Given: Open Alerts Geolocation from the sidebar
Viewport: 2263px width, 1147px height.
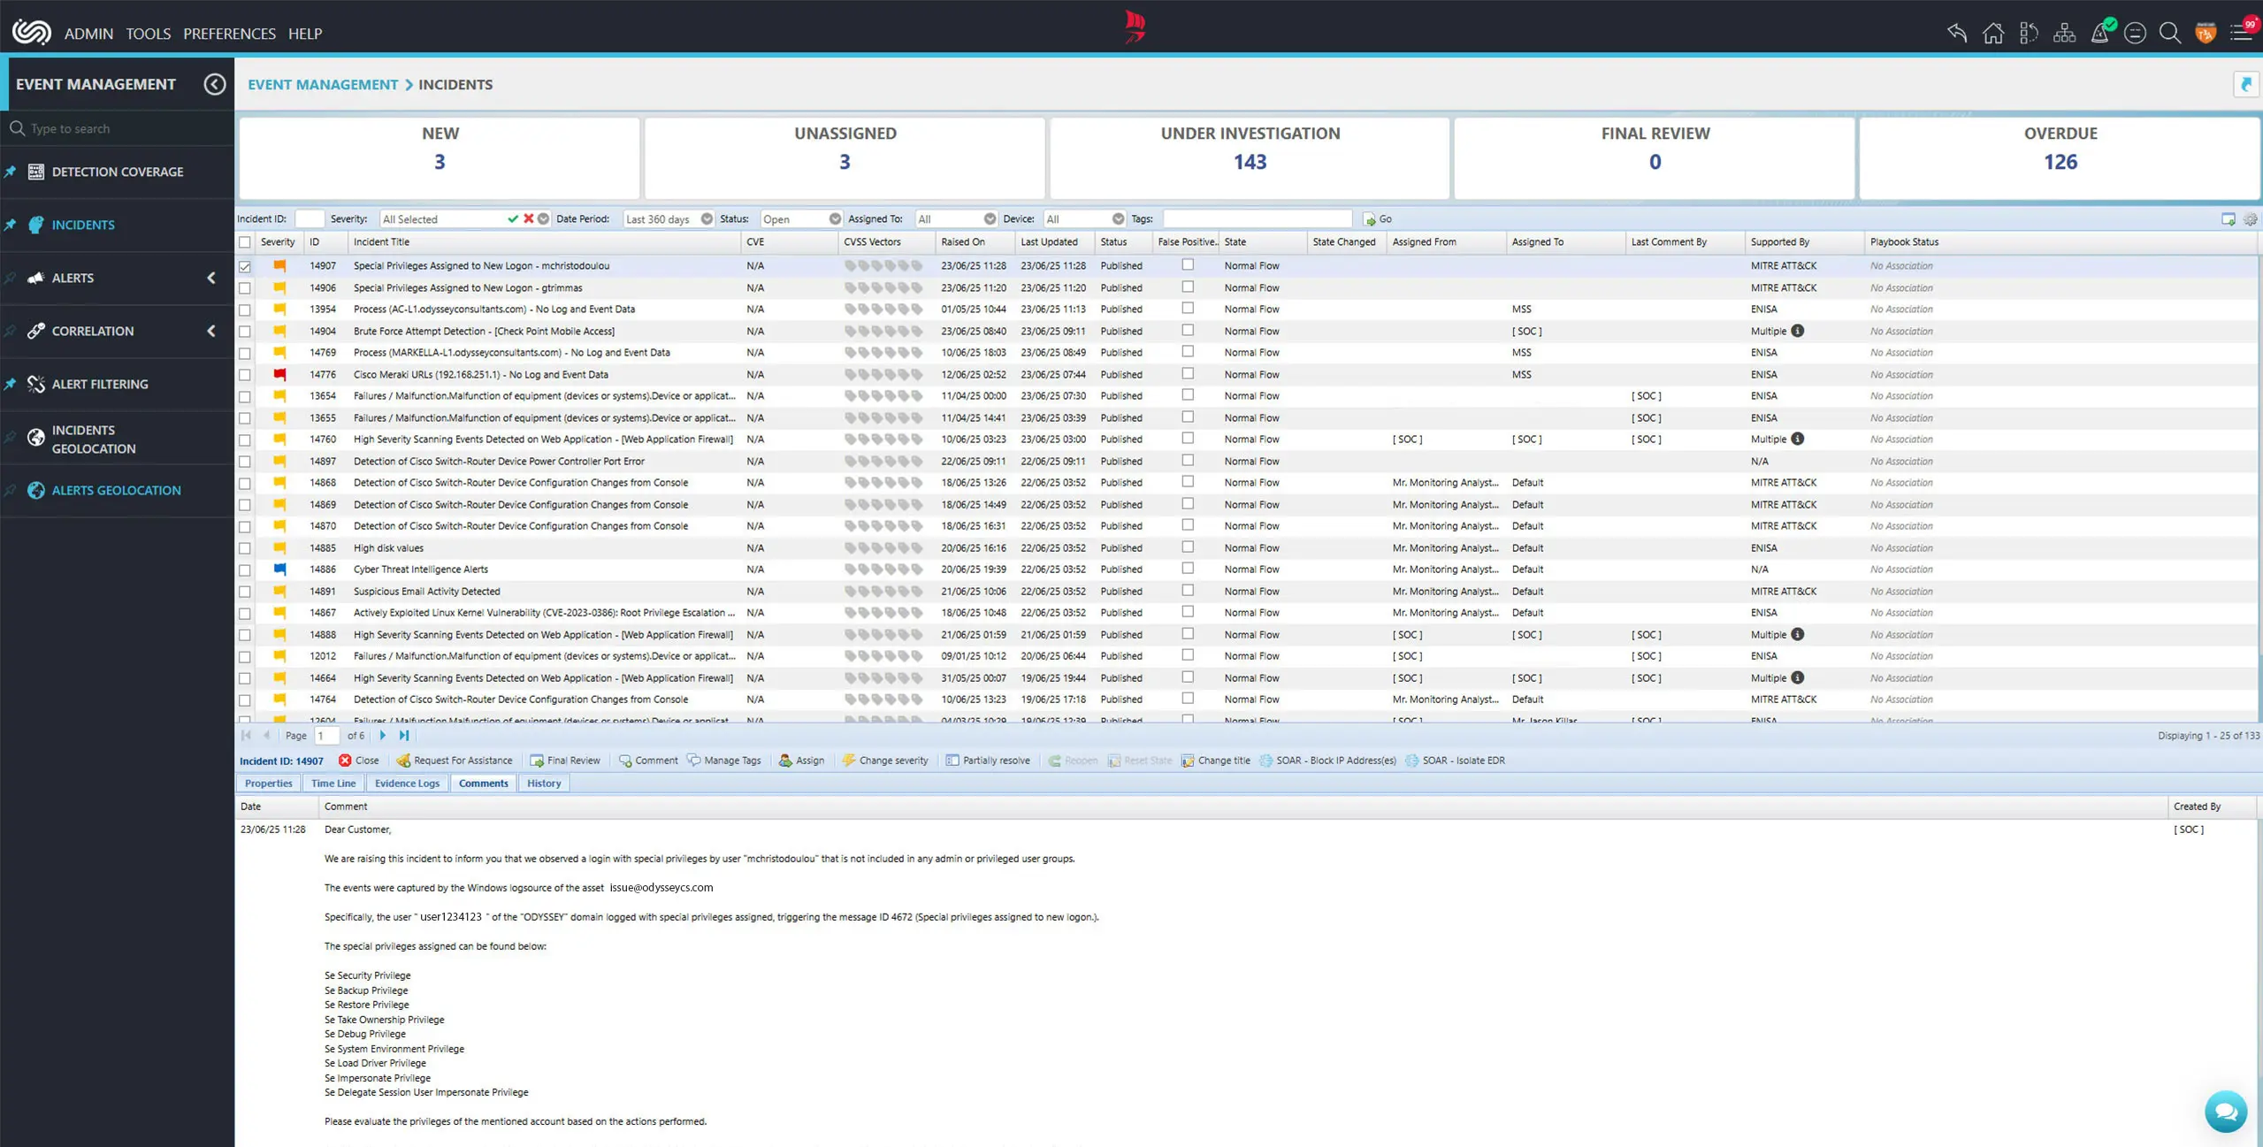Looking at the screenshot, I should 115,489.
